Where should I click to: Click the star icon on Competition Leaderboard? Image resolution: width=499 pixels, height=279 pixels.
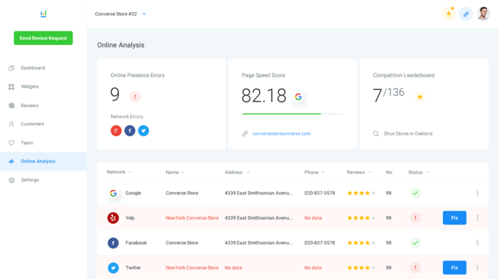coord(420,96)
